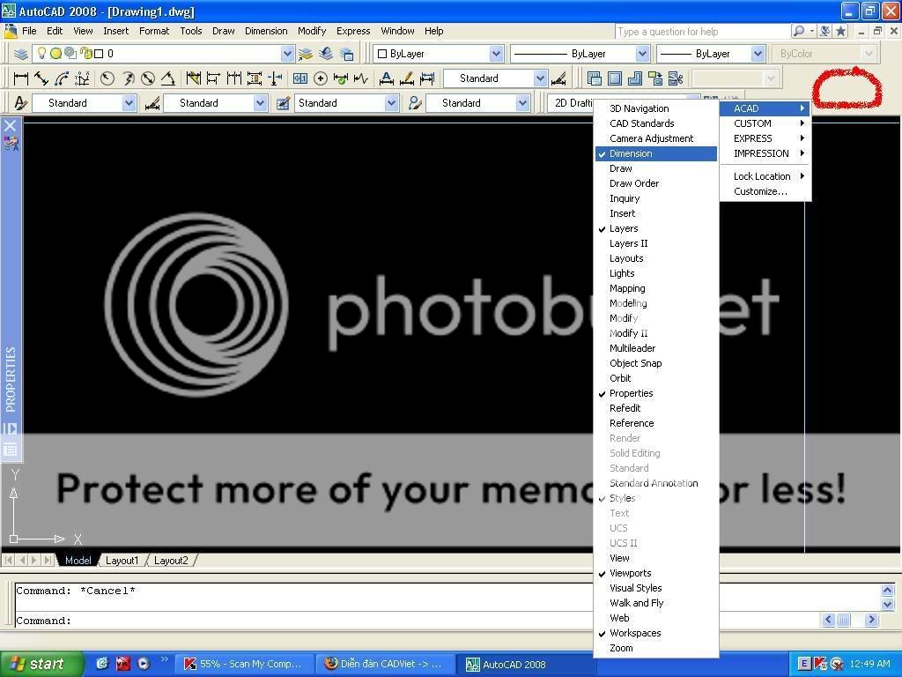Viewport: 902px width, 677px height.
Task: Expand the Lock Location submenu
Action: point(765,176)
